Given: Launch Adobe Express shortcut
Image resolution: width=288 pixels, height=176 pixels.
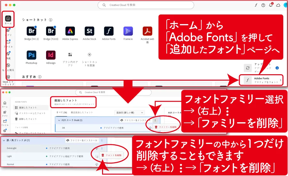Looking at the screenshot, I should coord(70,31).
